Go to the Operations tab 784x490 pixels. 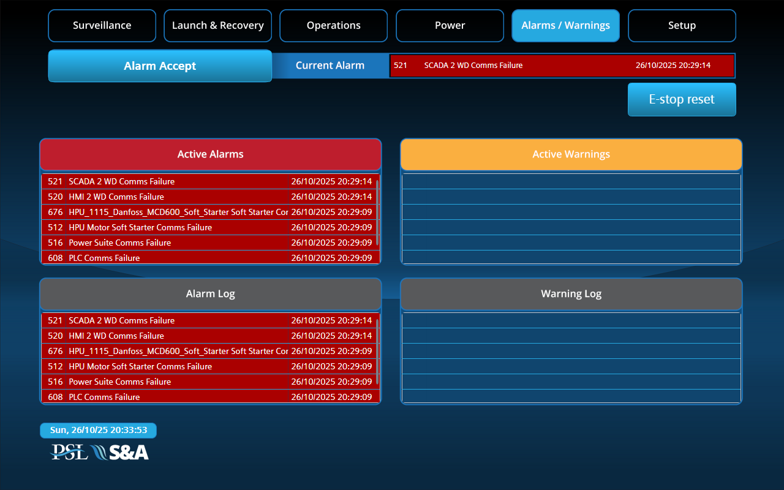tap(333, 26)
